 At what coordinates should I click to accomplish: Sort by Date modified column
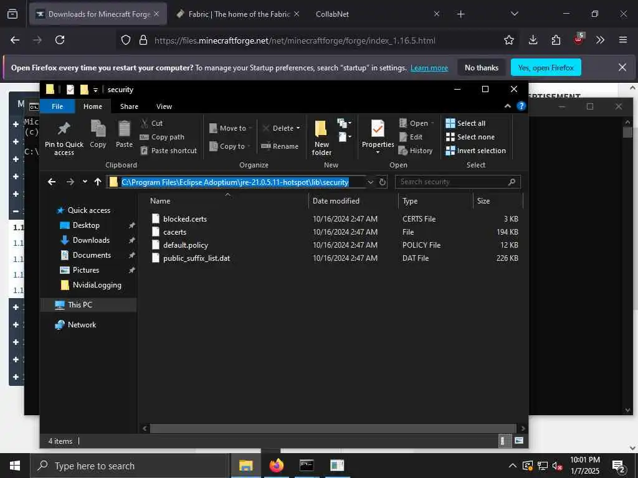(x=336, y=201)
